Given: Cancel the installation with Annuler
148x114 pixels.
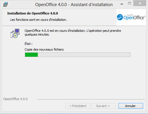Looking at the screenshot, I should 131,106.
